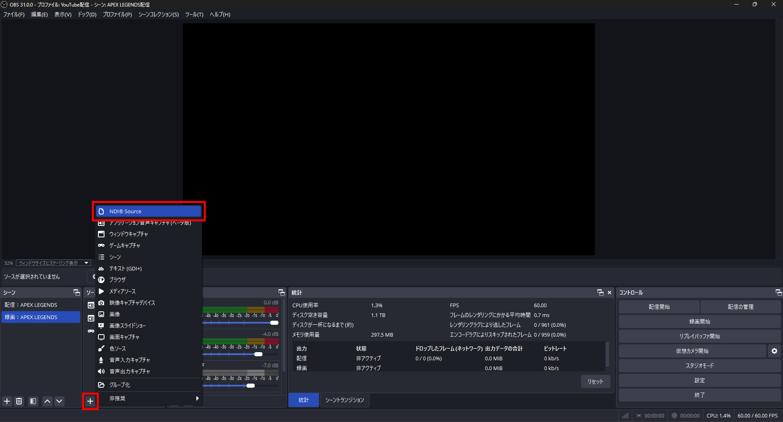Open 設定 from the controls
Screen dimensions: 783x422
[x=700, y=380]
